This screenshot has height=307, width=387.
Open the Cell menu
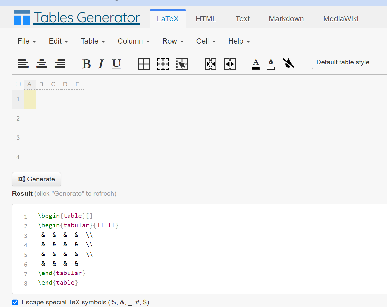coord(206,41)
